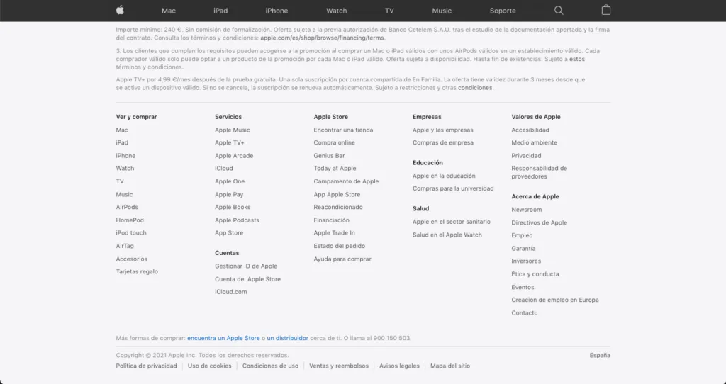Open Apple Trade In link
Image resolution: width=726 pixels, height=384 pixels.
click(x=334, y=232)
